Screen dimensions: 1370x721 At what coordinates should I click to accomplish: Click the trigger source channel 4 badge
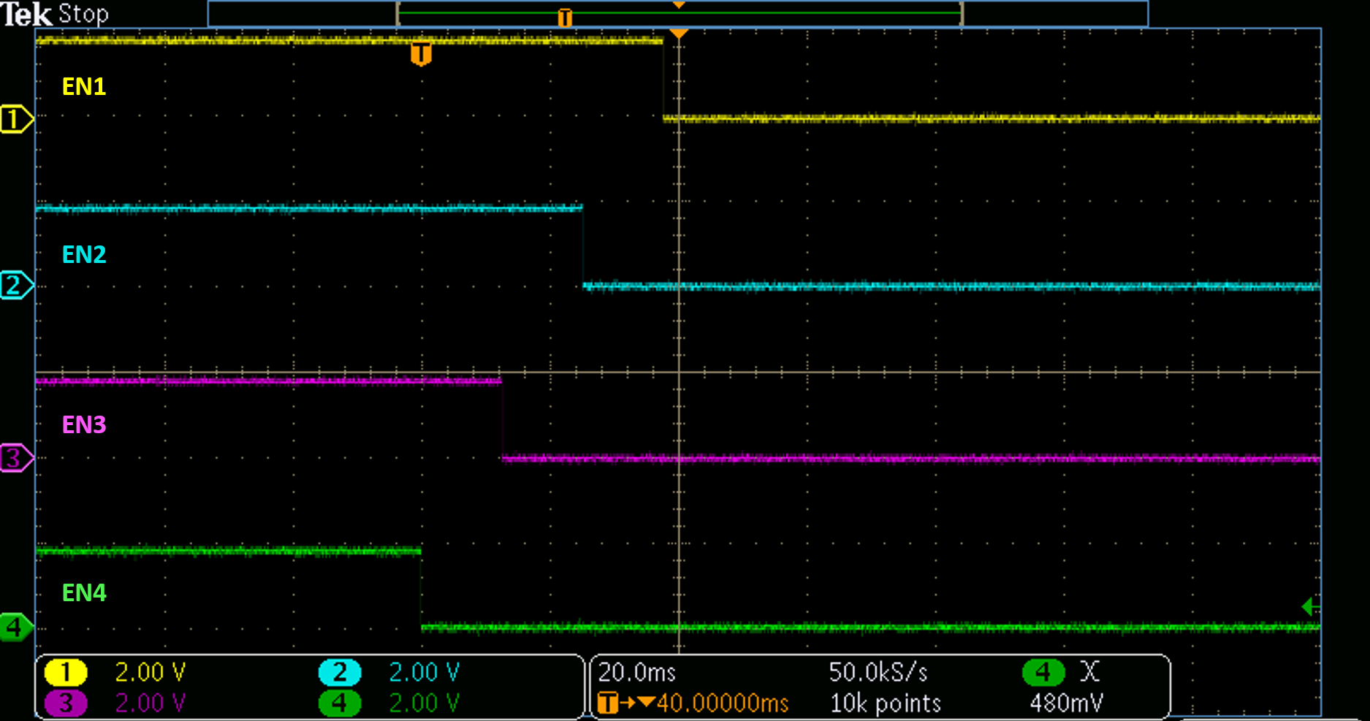pos(1043,671)
